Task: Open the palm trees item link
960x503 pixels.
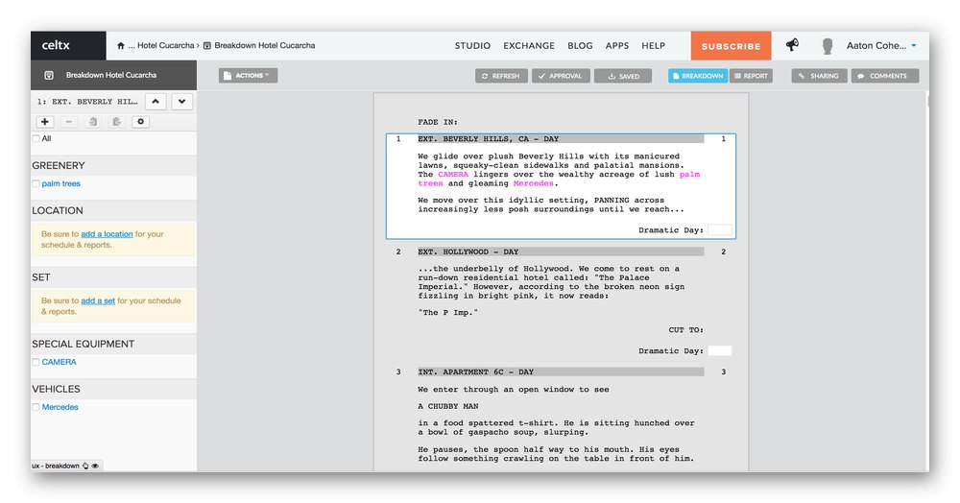Action: click(x=60, y=183)
